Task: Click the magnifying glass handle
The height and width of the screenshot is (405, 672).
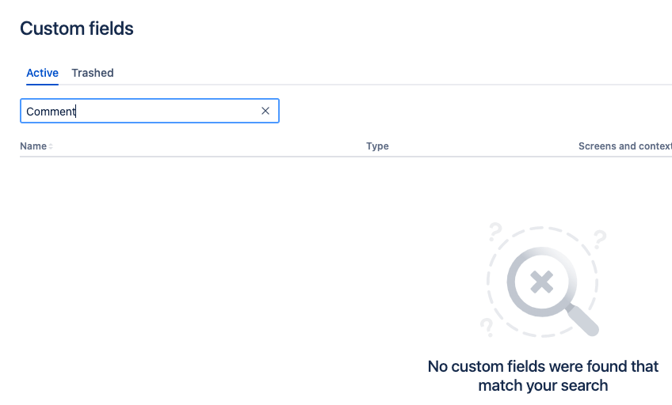Action: (583, 320)
